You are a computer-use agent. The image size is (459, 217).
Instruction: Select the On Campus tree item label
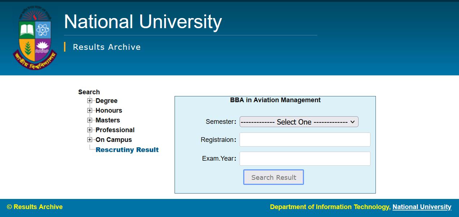click(114, 140)
